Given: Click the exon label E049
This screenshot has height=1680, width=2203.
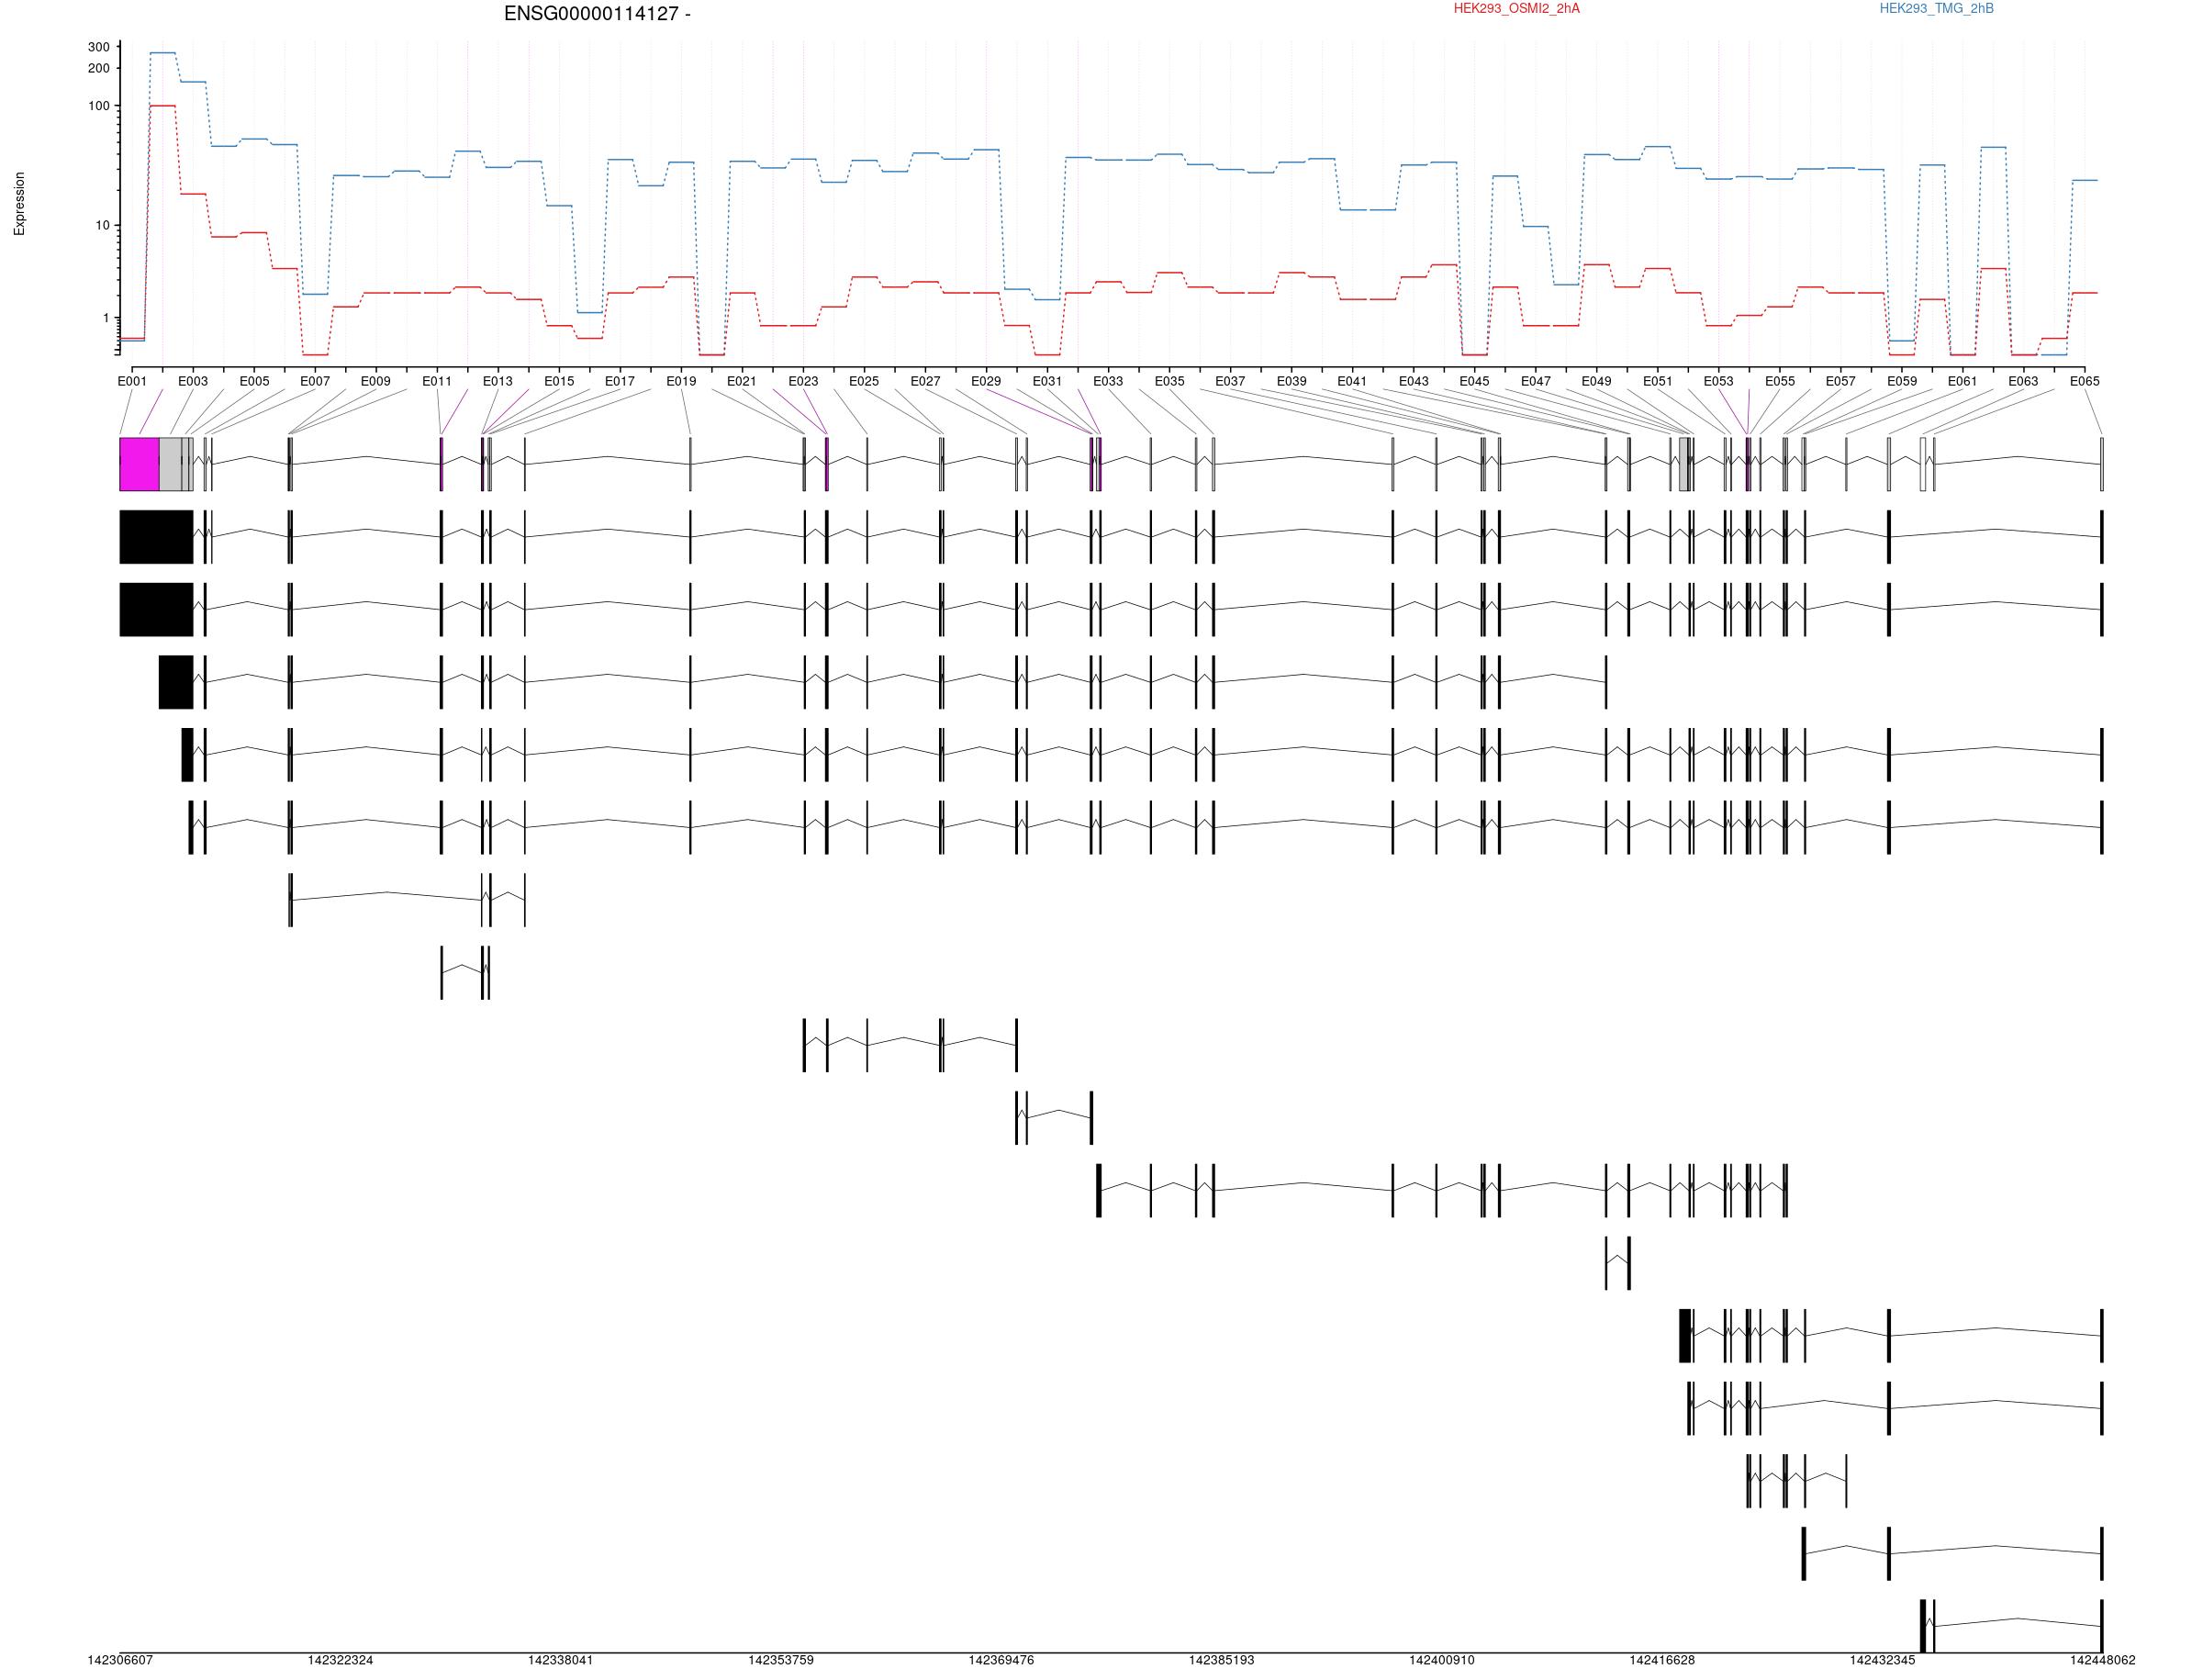Looking at the screenshot, I should pyautogui.click(x=1596, y=381).
